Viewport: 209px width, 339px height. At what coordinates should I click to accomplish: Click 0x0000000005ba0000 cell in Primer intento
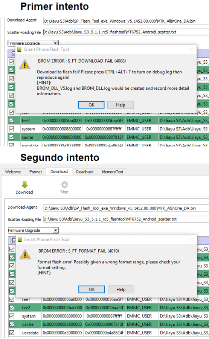[x=62, y=121]
